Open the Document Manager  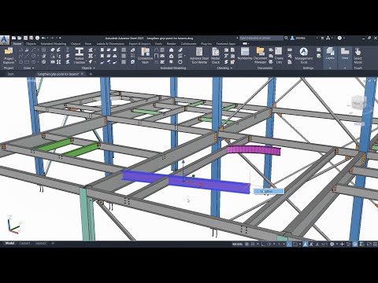coord(261,56)
